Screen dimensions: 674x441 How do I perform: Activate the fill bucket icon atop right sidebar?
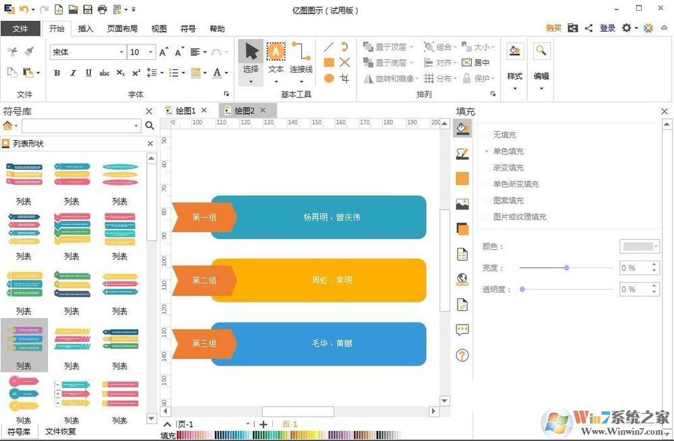click(x=462, y=128)
